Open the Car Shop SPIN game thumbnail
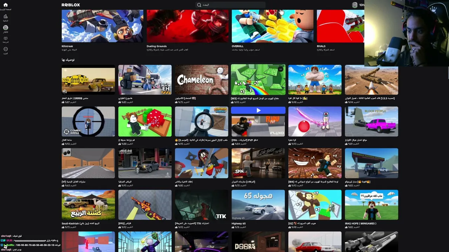Screen dimensions: 449x252 pos(258,163)
